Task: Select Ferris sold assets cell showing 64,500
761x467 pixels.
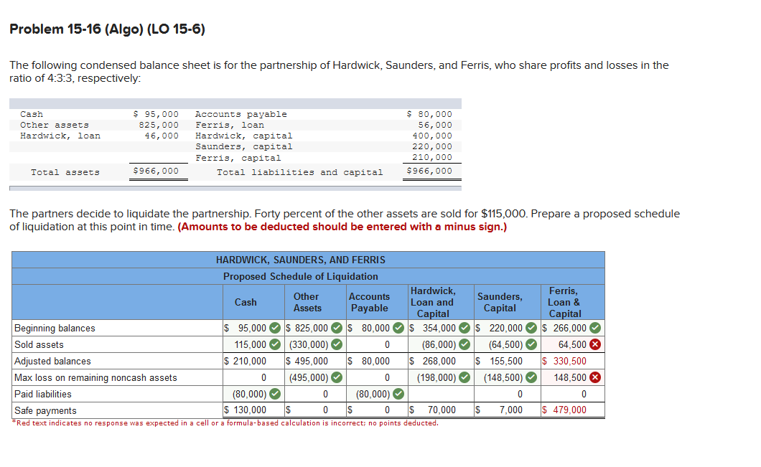Action: (x=573, y=345)
